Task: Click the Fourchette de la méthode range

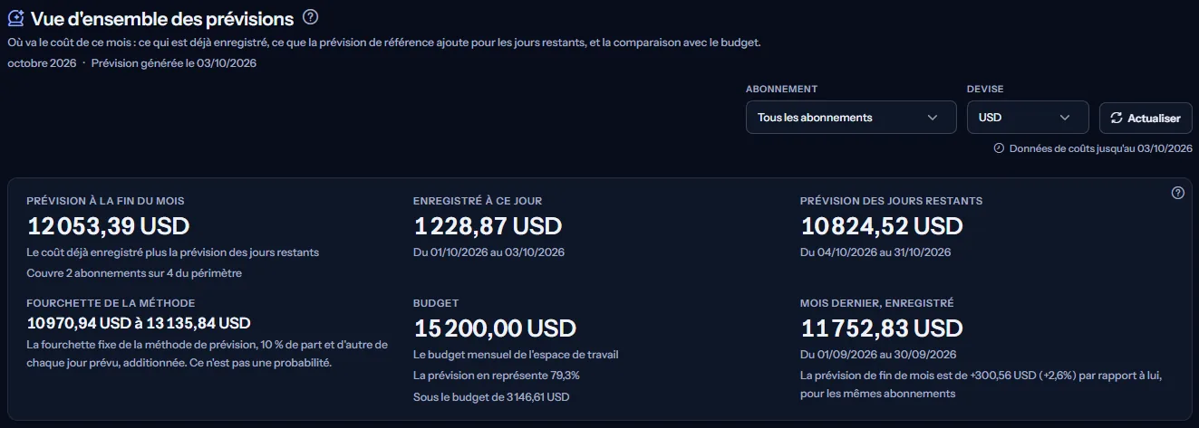Action: coord(139,323)
